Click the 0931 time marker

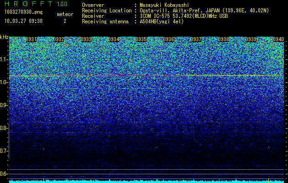tap(31, 39)
